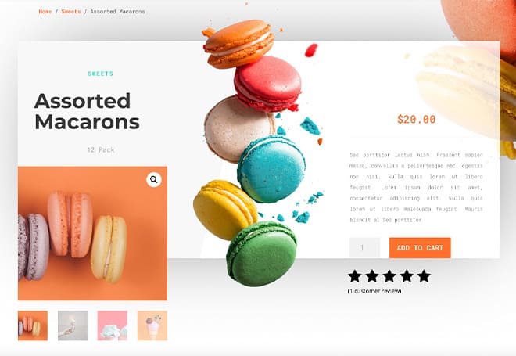The height and width of the screenshot is (356, 516).
Task: Click the fourth rating star
Action: click(407, 276)
